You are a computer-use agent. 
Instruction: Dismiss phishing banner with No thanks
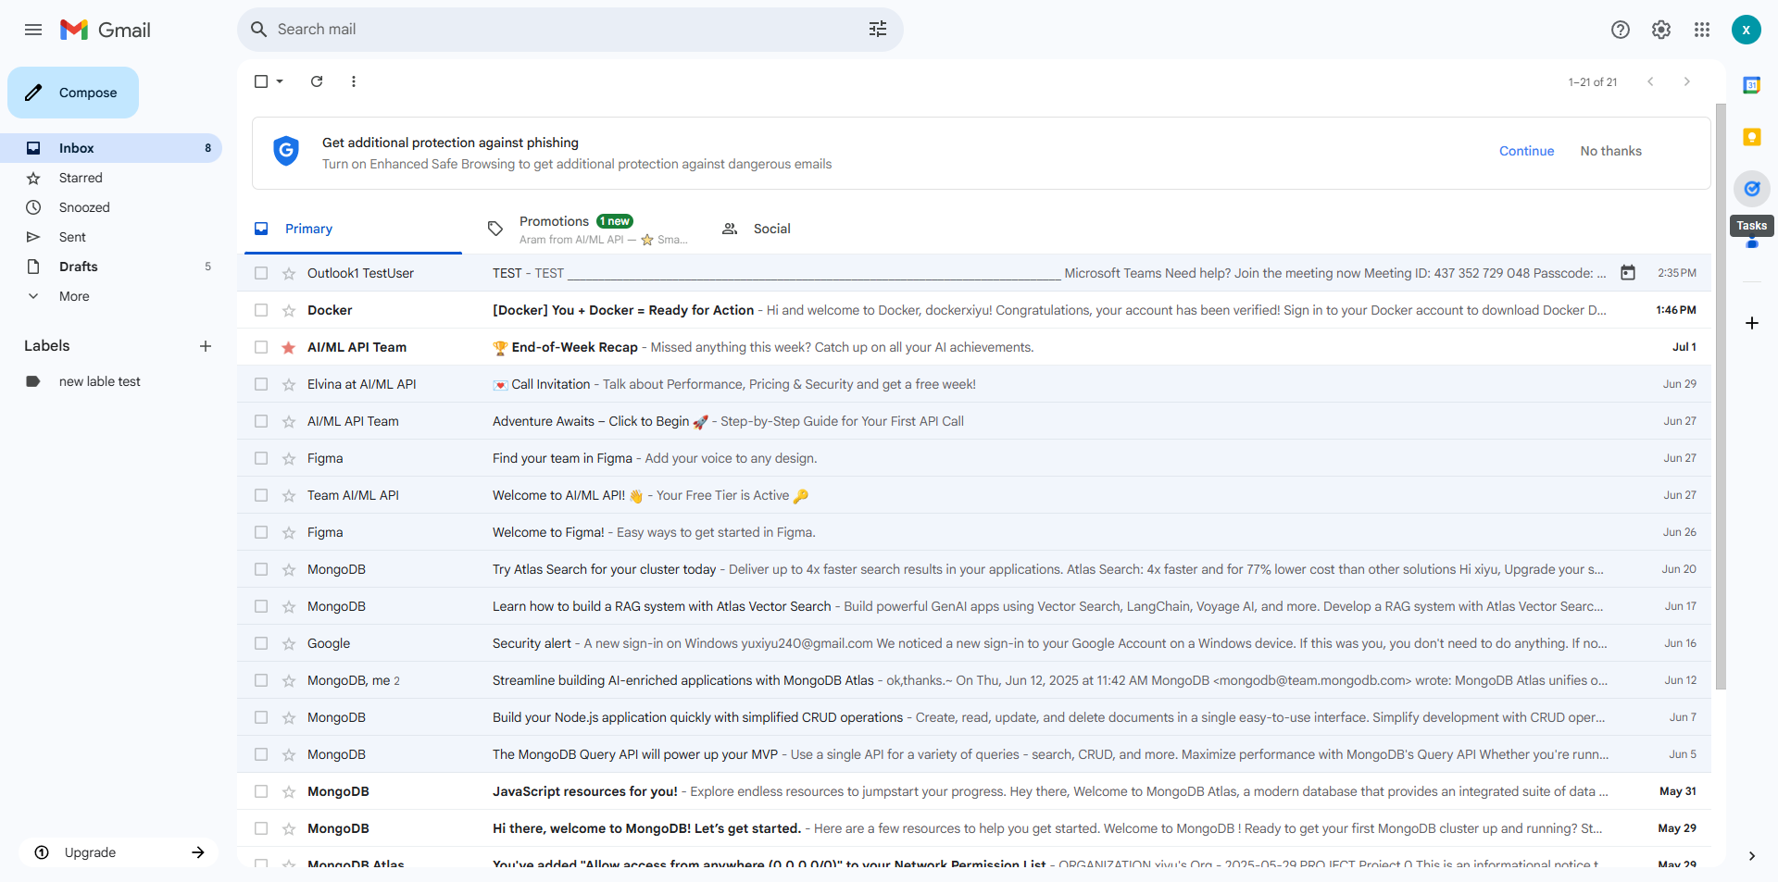click(1610, 151)
